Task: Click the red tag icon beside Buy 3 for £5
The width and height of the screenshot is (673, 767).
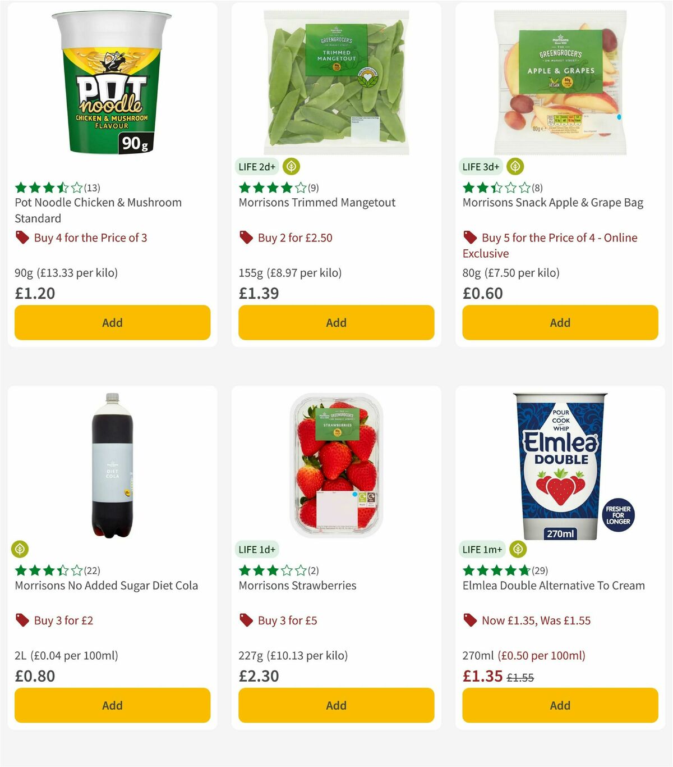Action: [x=247, y=620]
